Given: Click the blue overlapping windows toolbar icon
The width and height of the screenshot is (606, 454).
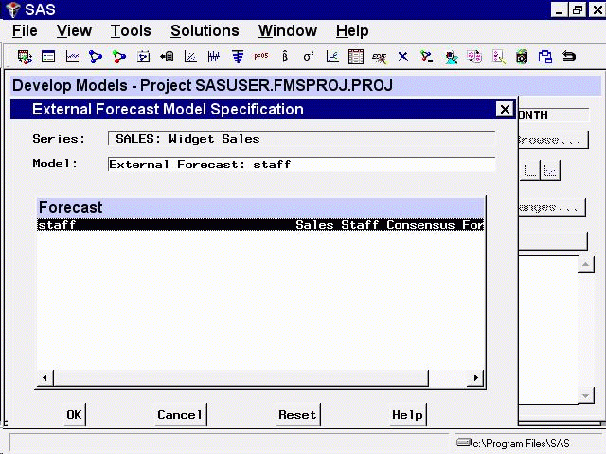Looking at the screenshot, I should coord(545,57).
